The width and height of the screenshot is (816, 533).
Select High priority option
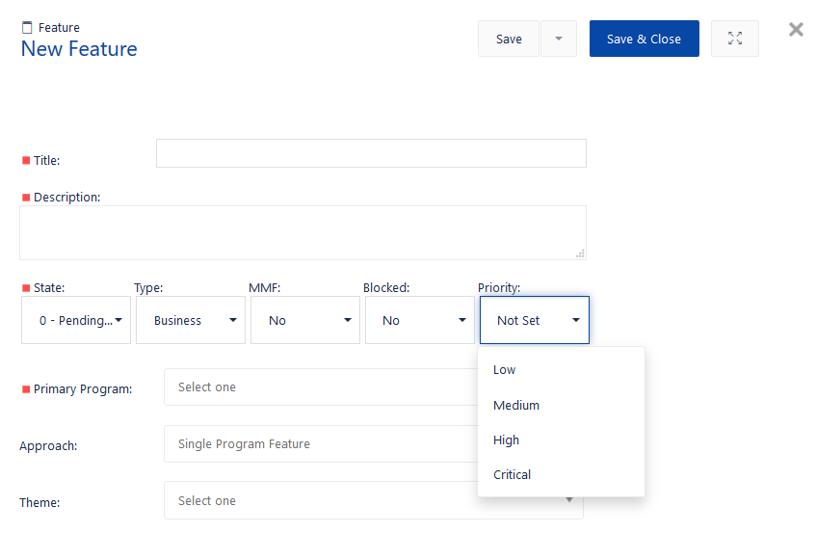[x=561, y=440]
